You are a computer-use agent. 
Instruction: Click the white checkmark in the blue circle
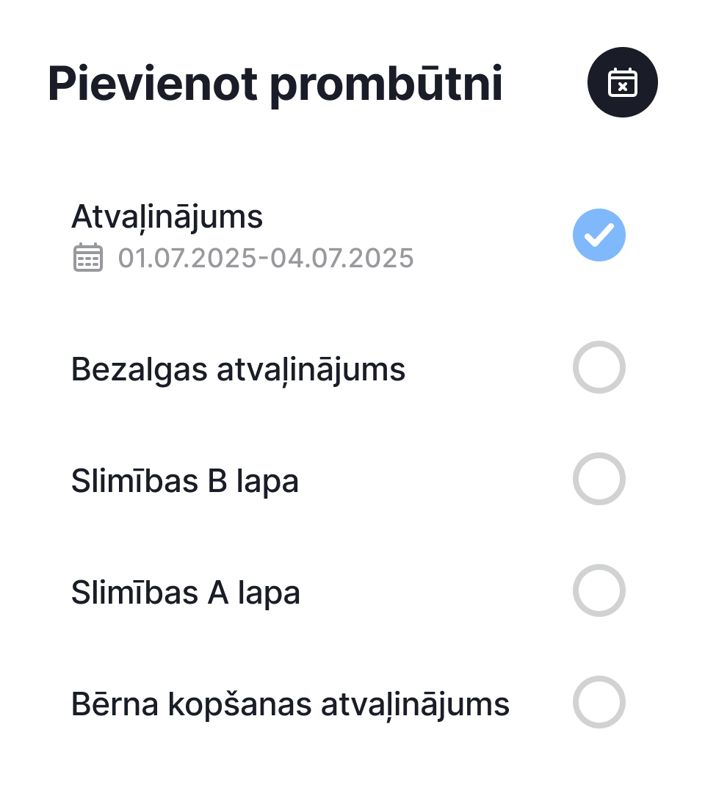[599, 236]
